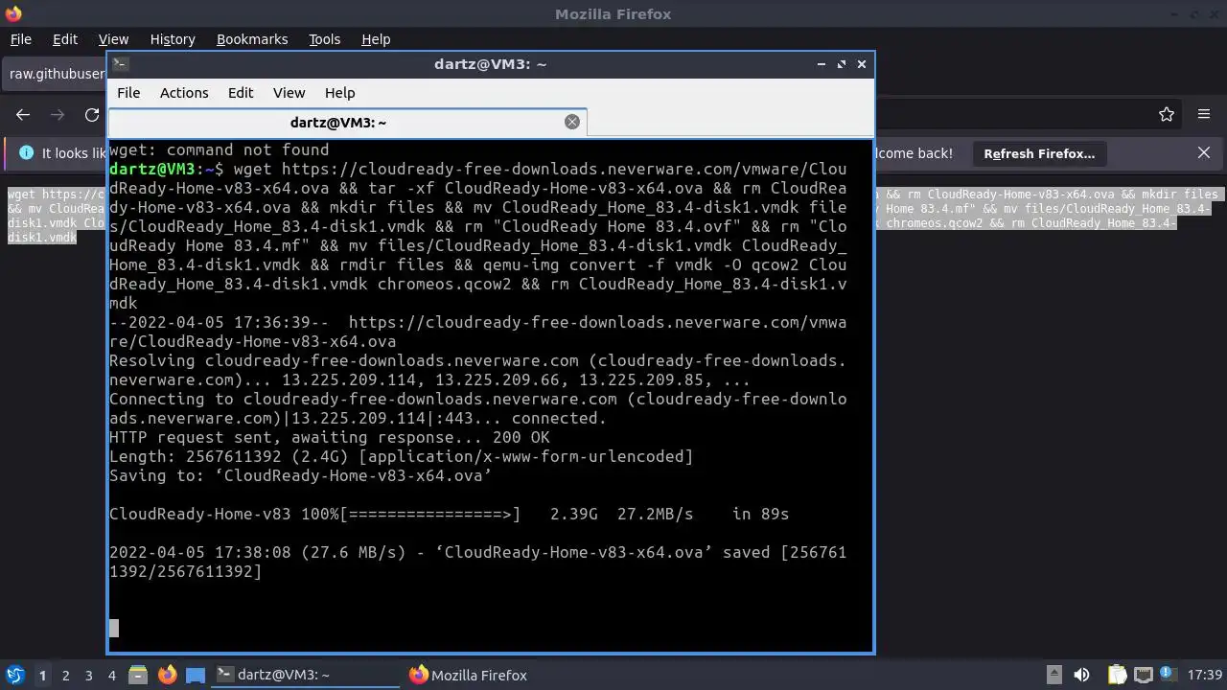The width and height of the screenshot is (1227, 690).
Task: Open Firefox Bookmarks menu
Action: pos(252,39)
